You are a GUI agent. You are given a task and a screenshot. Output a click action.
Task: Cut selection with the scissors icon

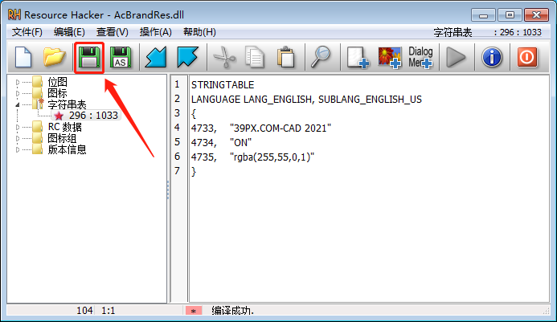(x=224, y=57)
